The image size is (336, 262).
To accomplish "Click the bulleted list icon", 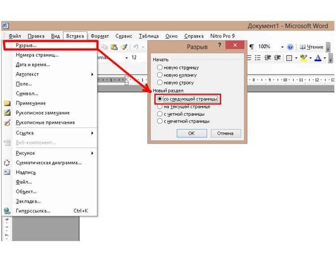I will tap(258, 58).
